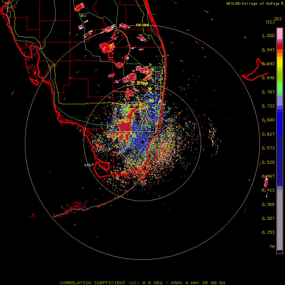Screen dimensions: 285x285
Task: Click the 0.893 scale value
Action: coord(268,64)
